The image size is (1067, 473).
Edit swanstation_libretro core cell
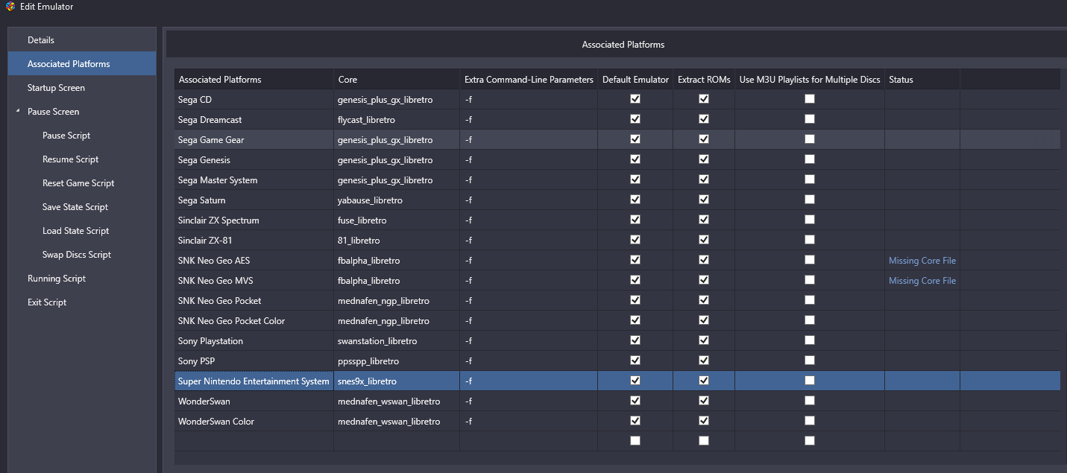coord(397,340)
